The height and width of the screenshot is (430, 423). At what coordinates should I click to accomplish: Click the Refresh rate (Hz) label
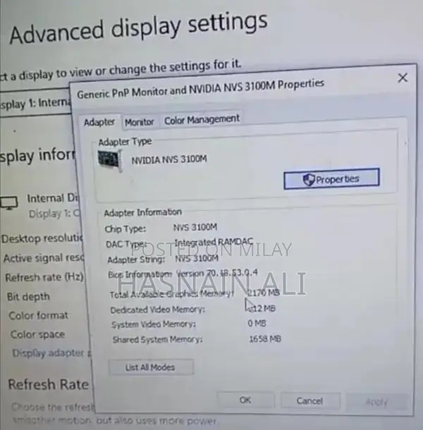[44, 277]
